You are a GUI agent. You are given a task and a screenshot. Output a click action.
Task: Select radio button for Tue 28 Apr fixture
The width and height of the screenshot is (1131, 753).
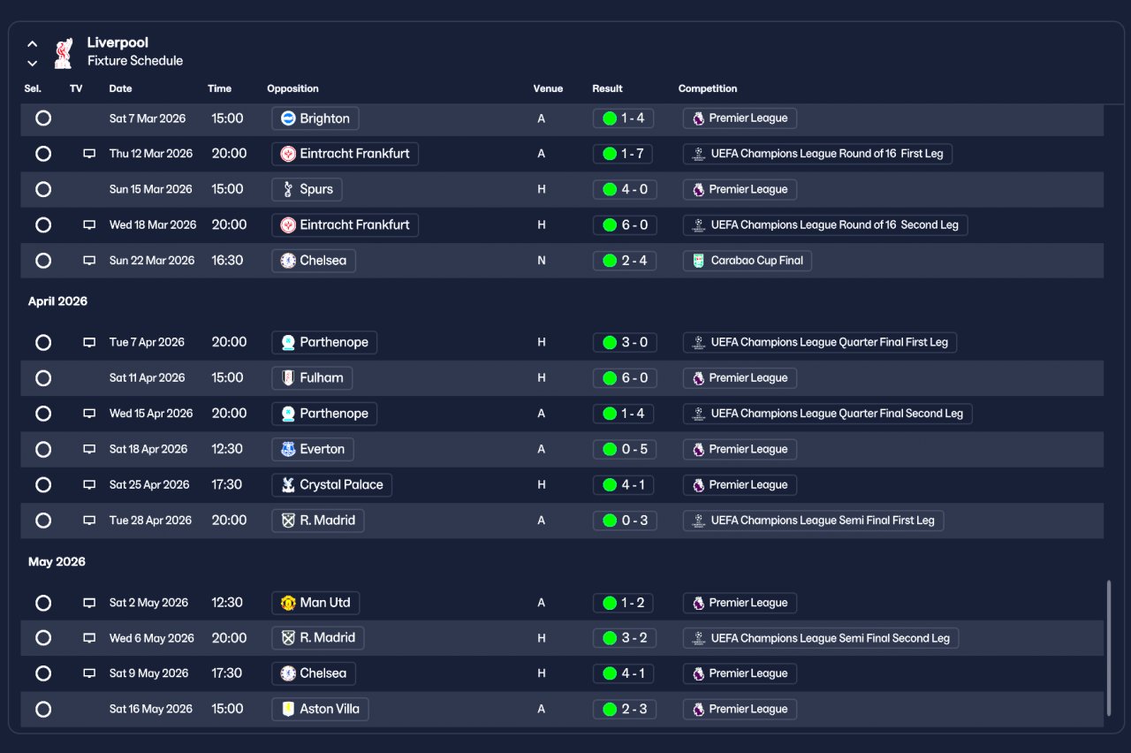point(43,521)
